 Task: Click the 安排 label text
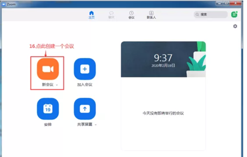pyautogui.click(x=48, y=125)
